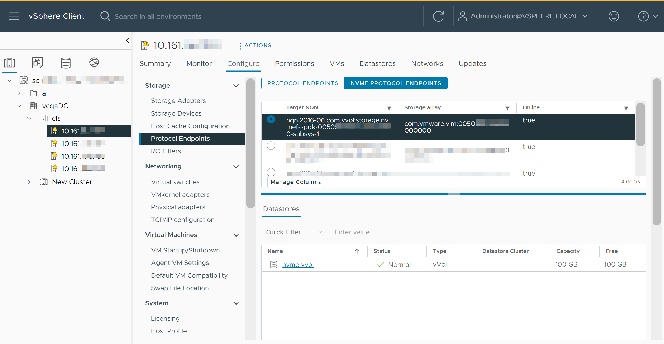
Task: Click the search magnifier icon
Action: pos(105,16)
